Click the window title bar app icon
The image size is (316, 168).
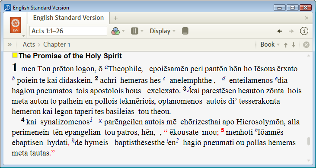point(8,8)
